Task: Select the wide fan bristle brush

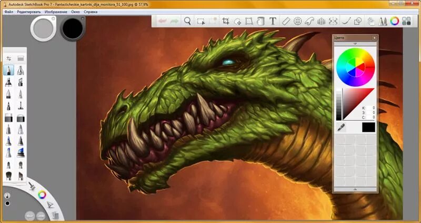Action: (8, 176)
